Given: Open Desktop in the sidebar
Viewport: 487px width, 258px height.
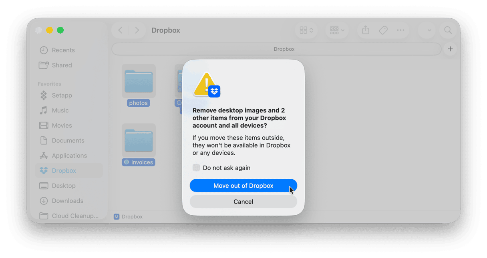Looking at the screenshot, I should pyautogui.click(x=69, y=186).
